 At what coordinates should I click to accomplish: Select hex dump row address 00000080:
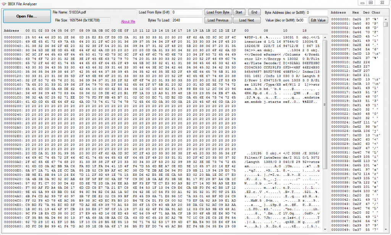13,55
